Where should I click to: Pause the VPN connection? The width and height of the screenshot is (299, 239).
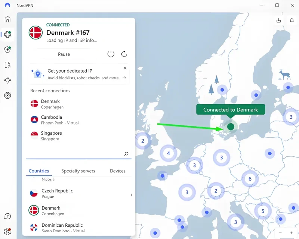pyautogui.click(x=64, y=54)
